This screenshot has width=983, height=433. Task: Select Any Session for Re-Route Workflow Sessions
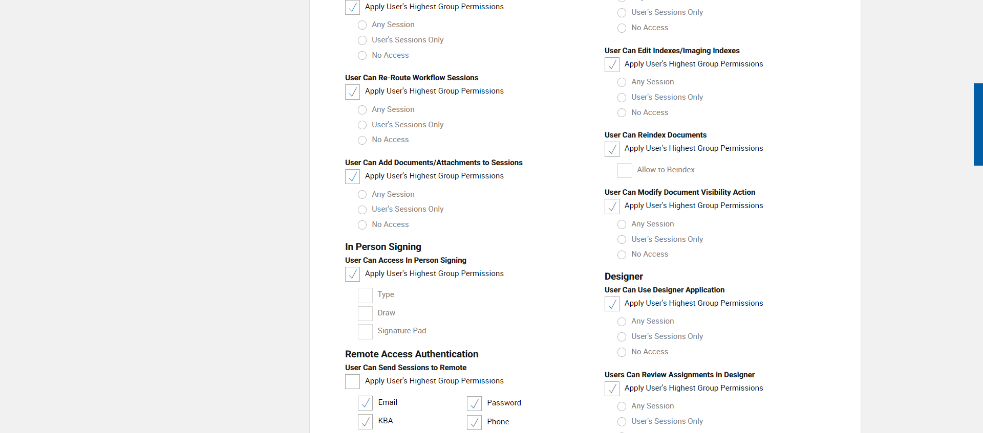point(362,110)
